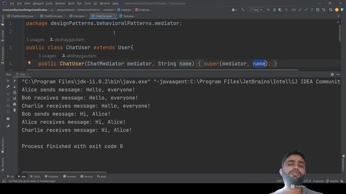Build project with the hammer icon
This screenshot has height=194, width=346.
tap(243, 10)
